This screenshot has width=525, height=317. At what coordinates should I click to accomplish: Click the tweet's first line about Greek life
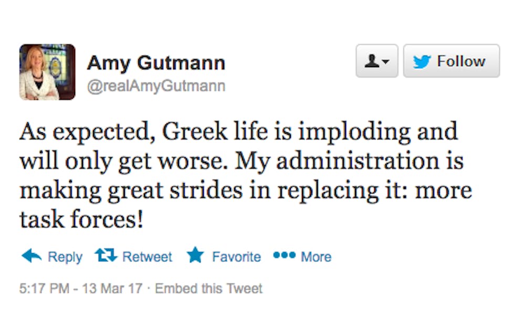pyautogui.click(x=239, y=132)
